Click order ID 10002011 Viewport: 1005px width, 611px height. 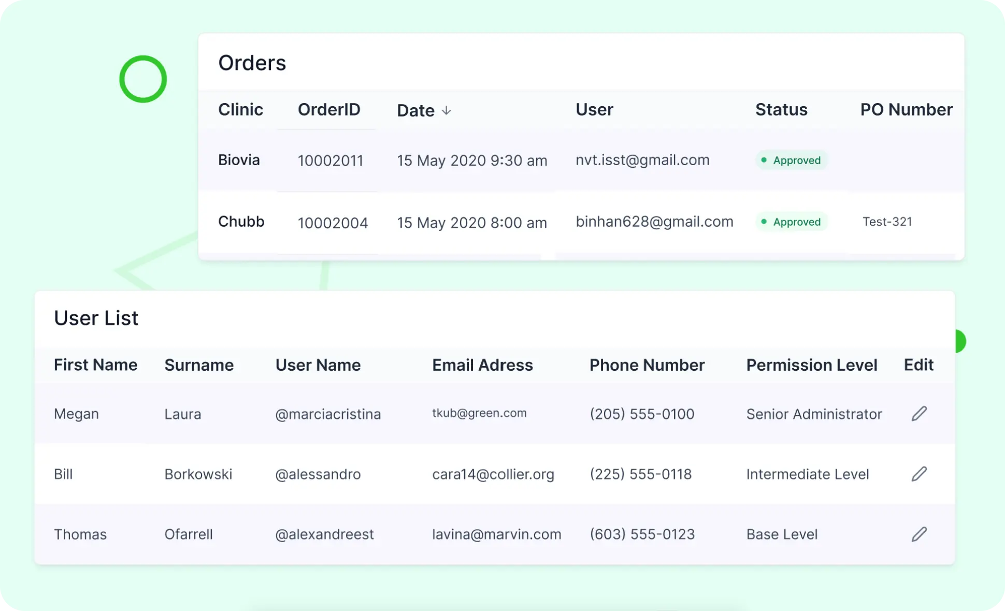tap(331, 161)
